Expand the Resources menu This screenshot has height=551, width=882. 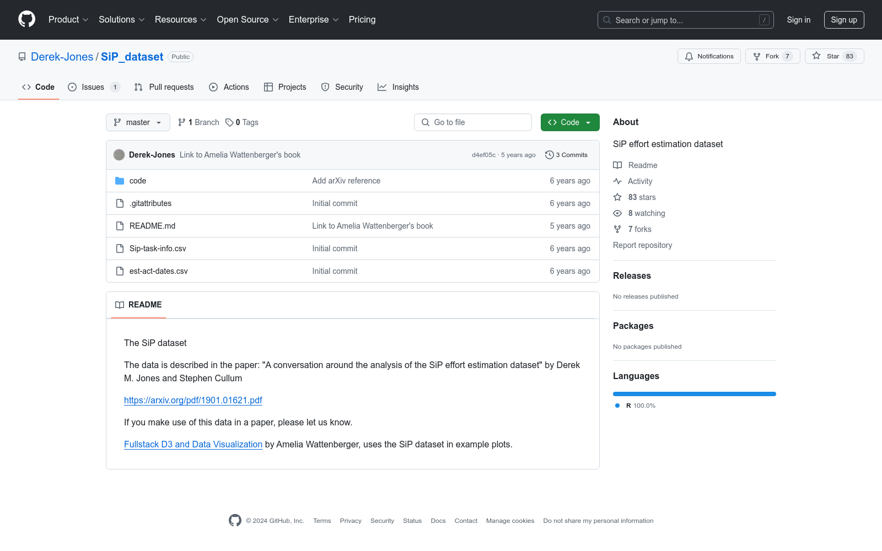click(181, 20)
